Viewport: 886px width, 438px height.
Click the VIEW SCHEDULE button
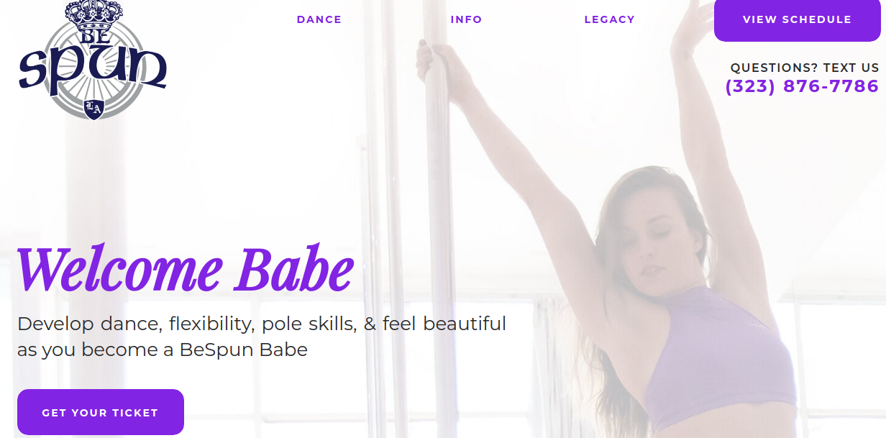tap(797, 20)
